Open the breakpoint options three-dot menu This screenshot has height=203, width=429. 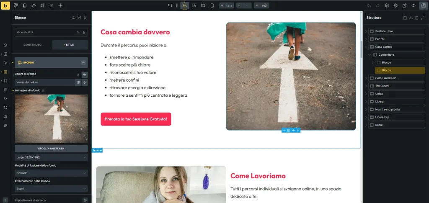coord(177,5)
